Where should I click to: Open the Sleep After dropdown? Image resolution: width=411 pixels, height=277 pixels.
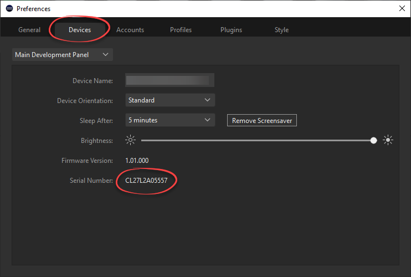pyautogui.click(x=169, y=120)
